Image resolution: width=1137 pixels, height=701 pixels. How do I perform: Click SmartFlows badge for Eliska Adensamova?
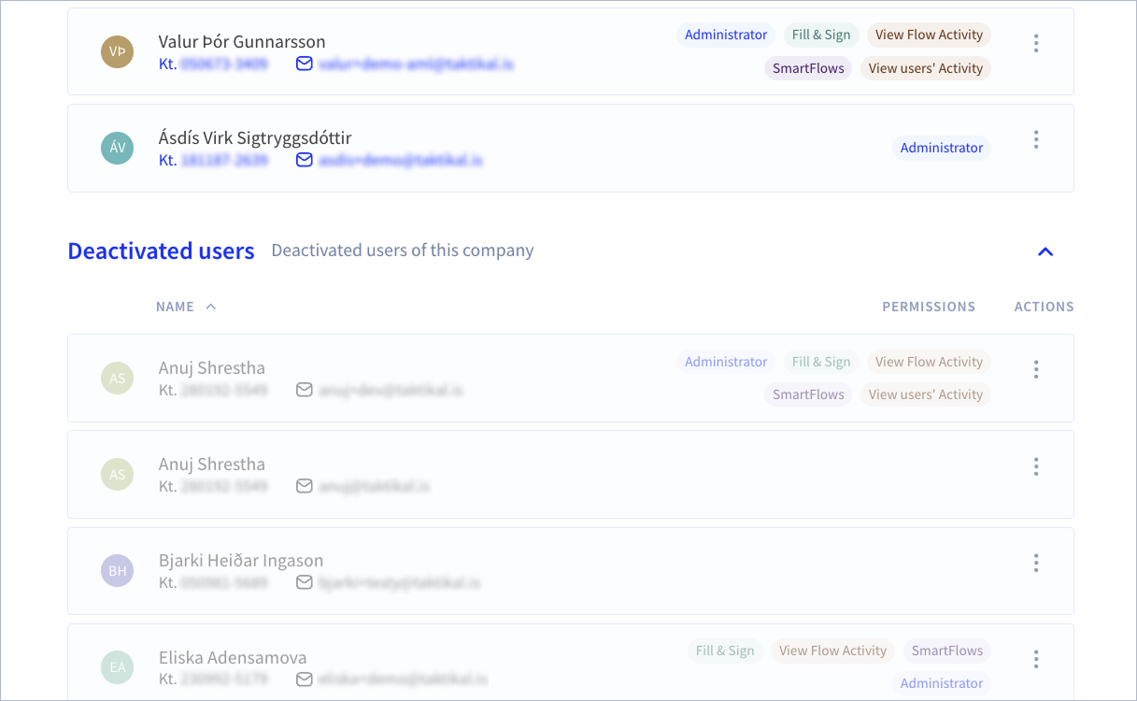[947, 651]
